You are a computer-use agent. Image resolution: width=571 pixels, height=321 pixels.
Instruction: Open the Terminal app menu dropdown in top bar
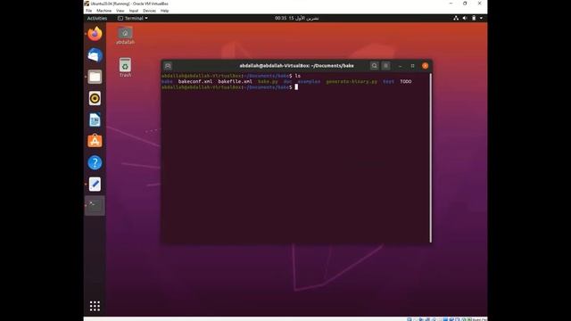pyautogui.click(x=133, y=18)
